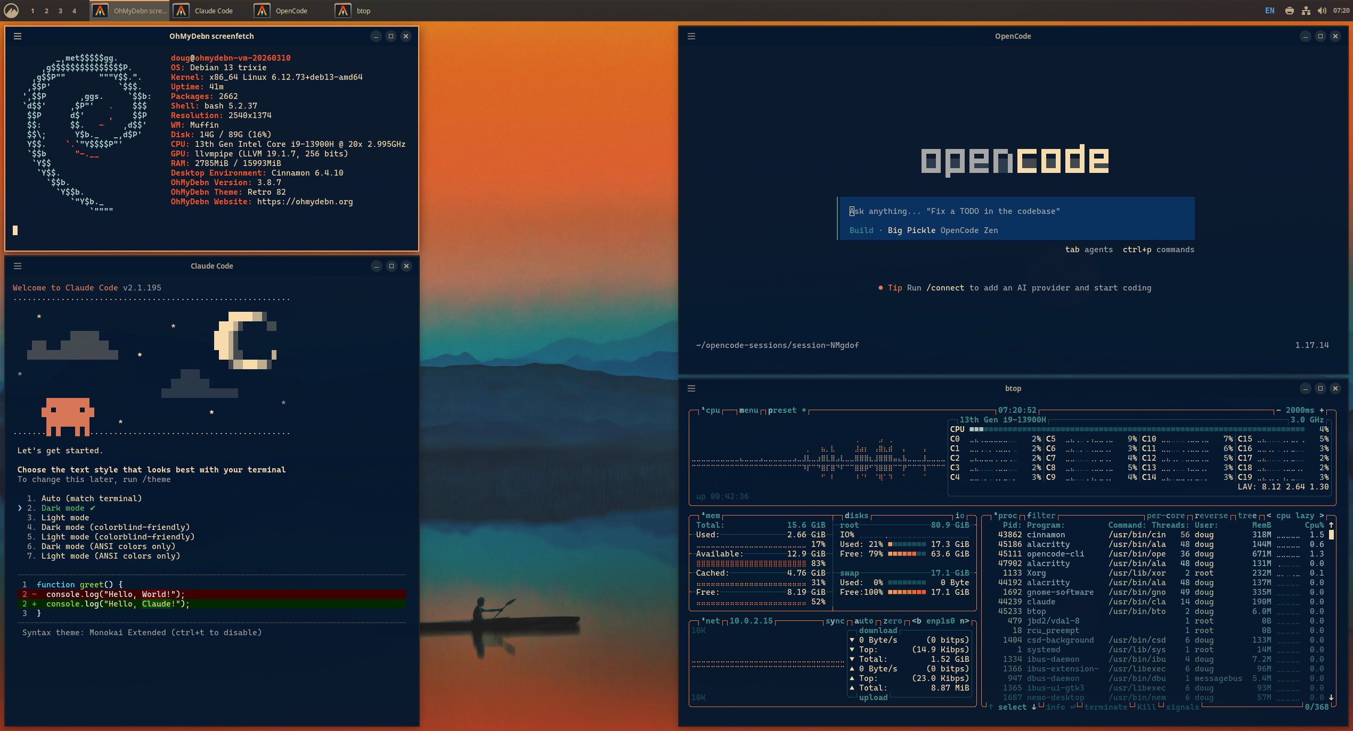Screen dimensions: 1353x731
Task: Toggle reverse sorting in btop
Action: point(1211,516)
